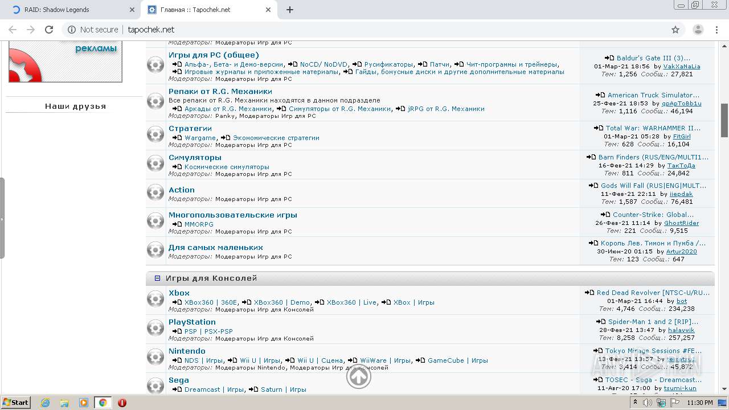
Task: Click the реклама banner image
Action: coord(65,62)
